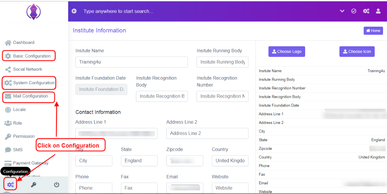
Task: Focus the Website input field
Action: (x=230, y=188)
